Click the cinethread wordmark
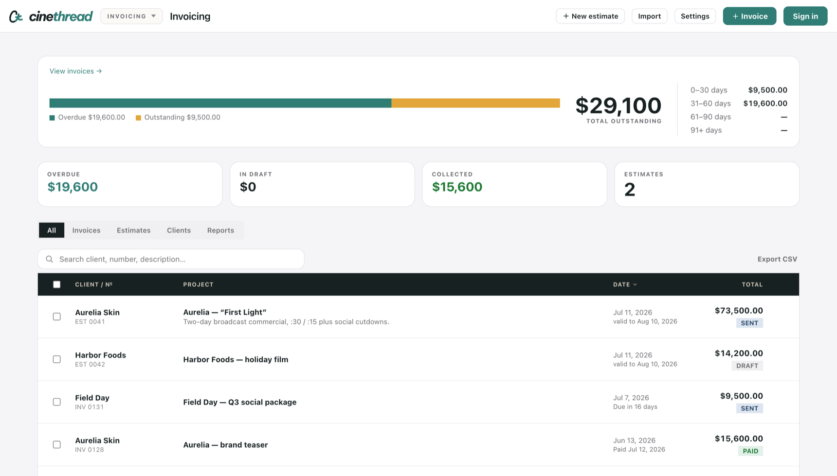The height and width of the screenshot is (476, 837). point(61,17)
